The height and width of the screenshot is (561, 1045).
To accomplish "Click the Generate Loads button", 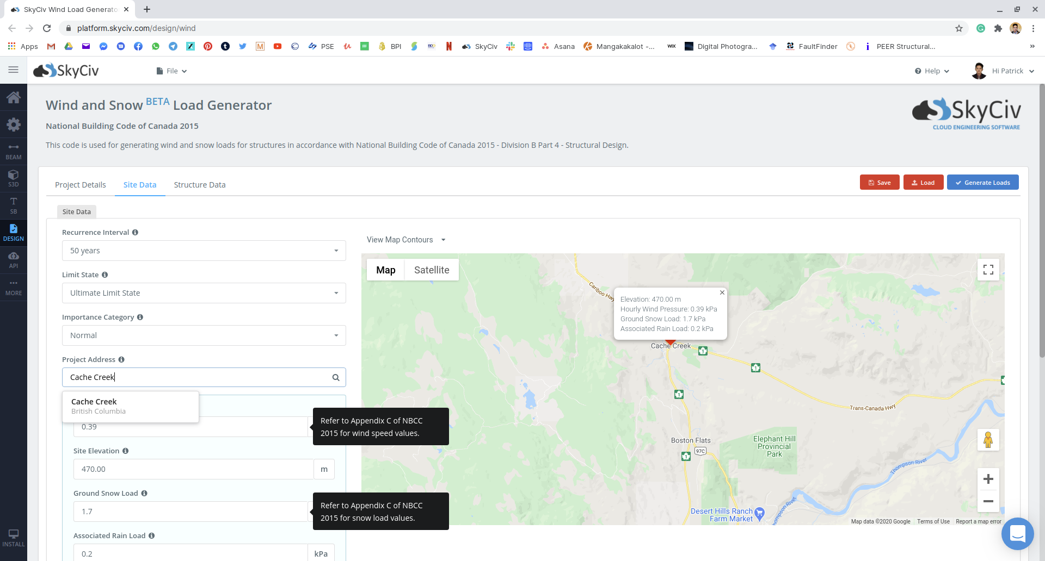I will pos(982,183).
